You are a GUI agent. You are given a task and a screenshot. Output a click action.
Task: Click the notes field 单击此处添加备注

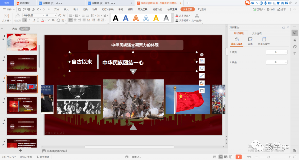(57, 151)
